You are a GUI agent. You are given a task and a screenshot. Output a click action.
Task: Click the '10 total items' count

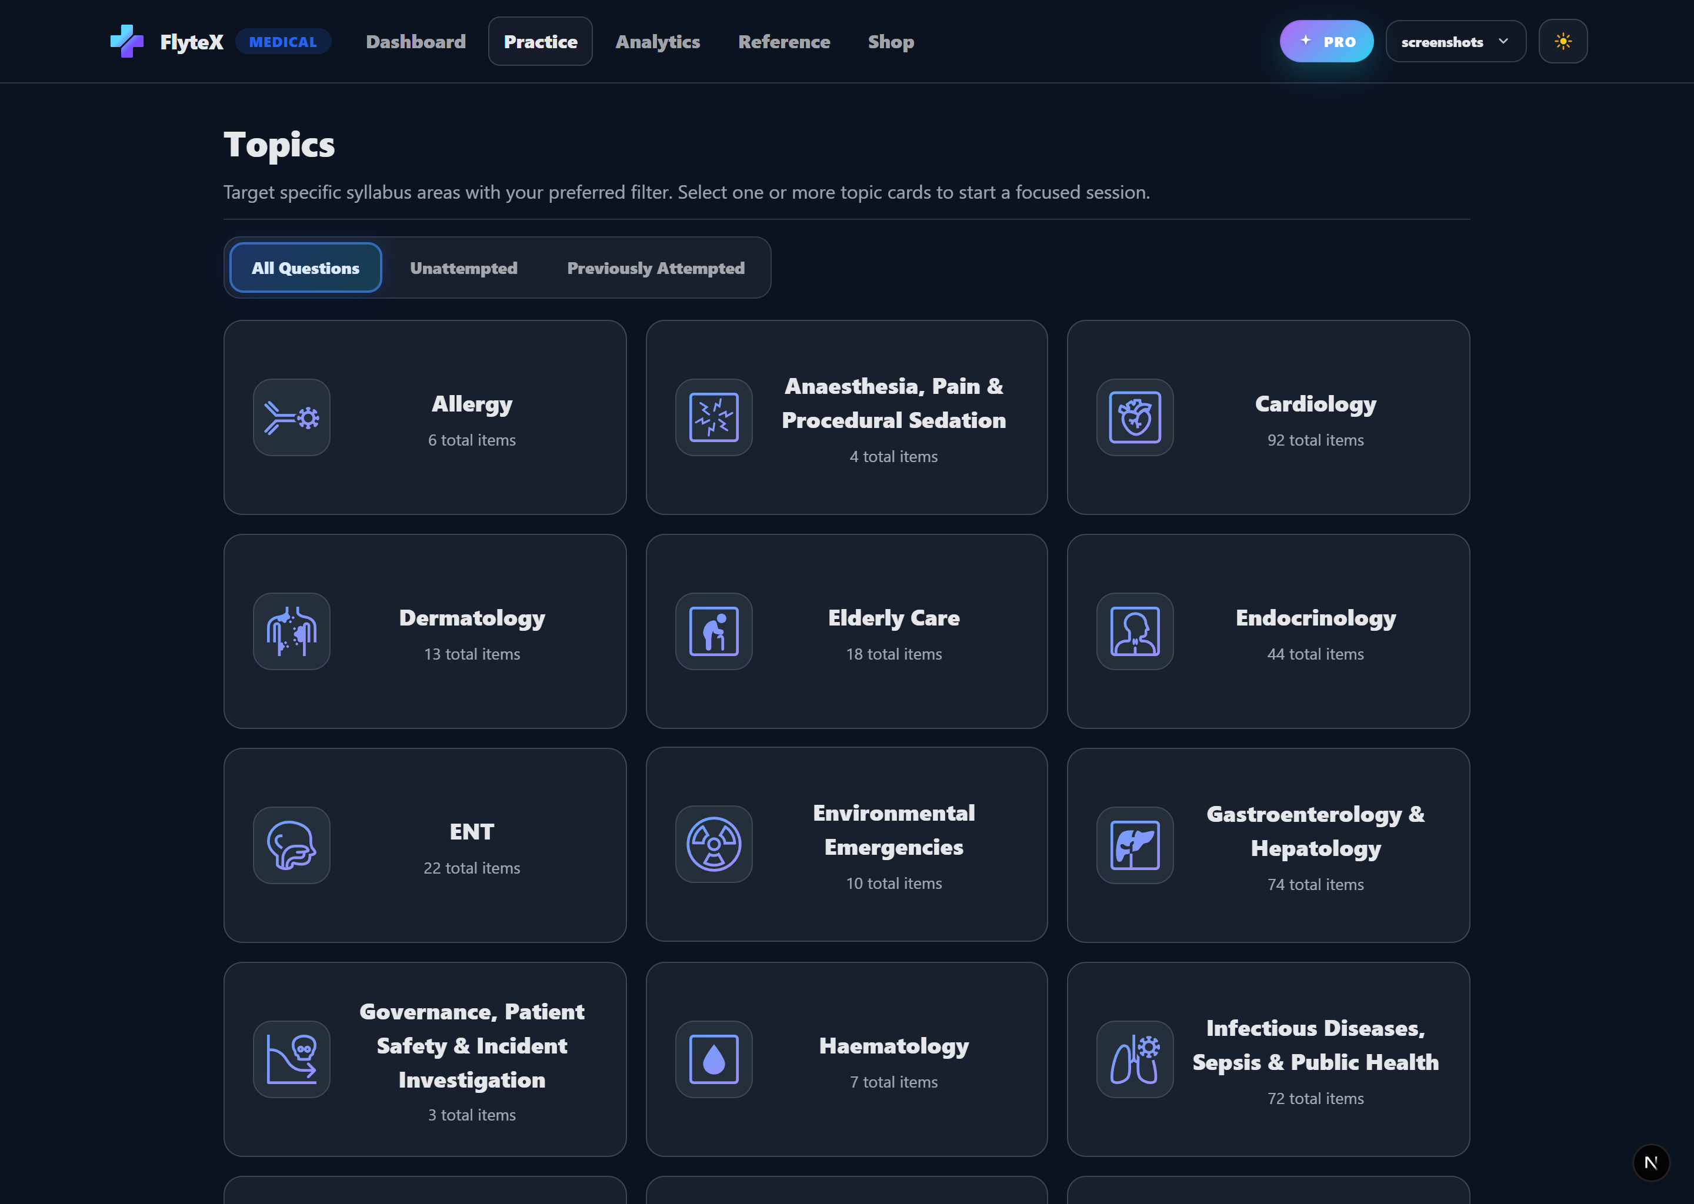[893, 883]
